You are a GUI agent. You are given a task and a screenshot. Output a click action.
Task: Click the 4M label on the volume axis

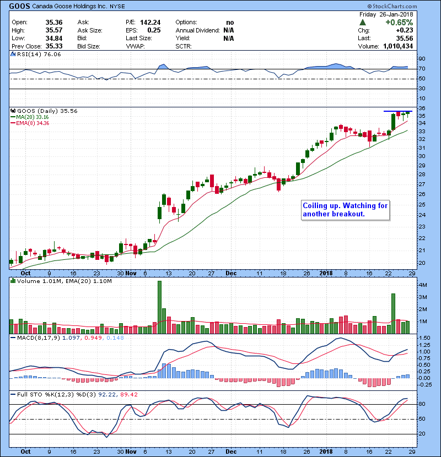point(423,285)
